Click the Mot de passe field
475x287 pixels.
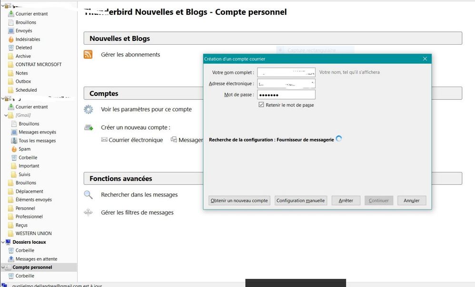tap(286, 95)
